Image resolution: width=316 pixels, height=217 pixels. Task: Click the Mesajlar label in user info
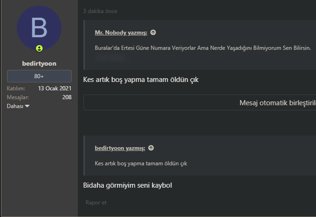pyautogui.click(x=18, y=97)
